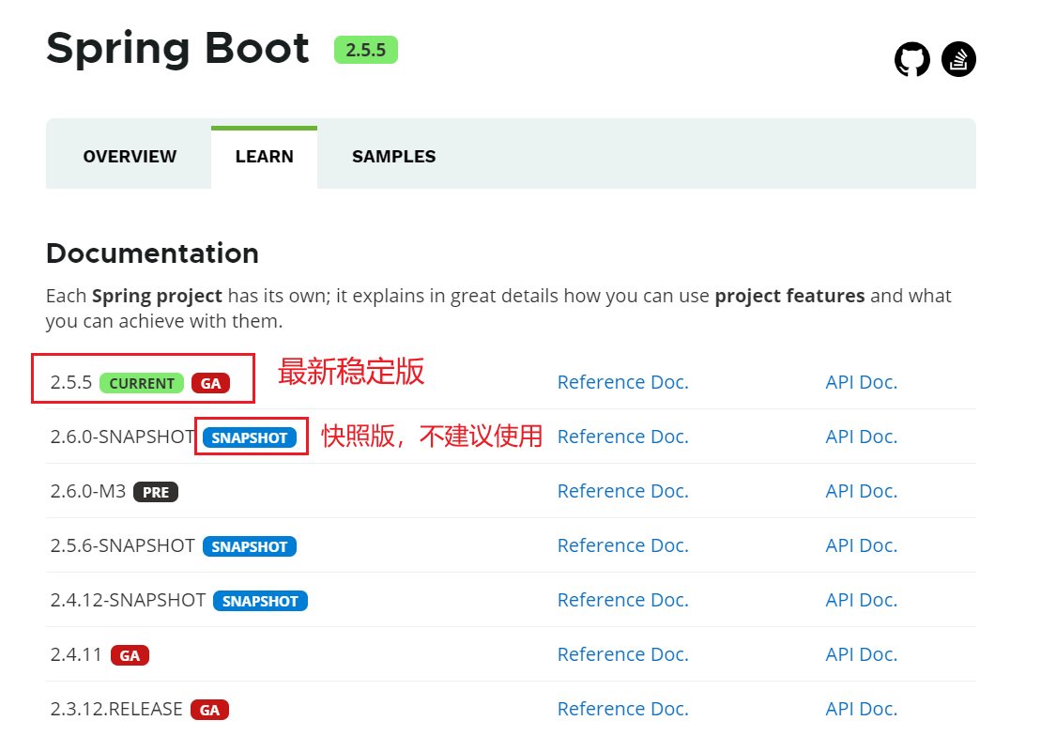Switch to the OVERVIEW tab
Viewport: 1041px width, 736px height.
[x=130, y=157]
